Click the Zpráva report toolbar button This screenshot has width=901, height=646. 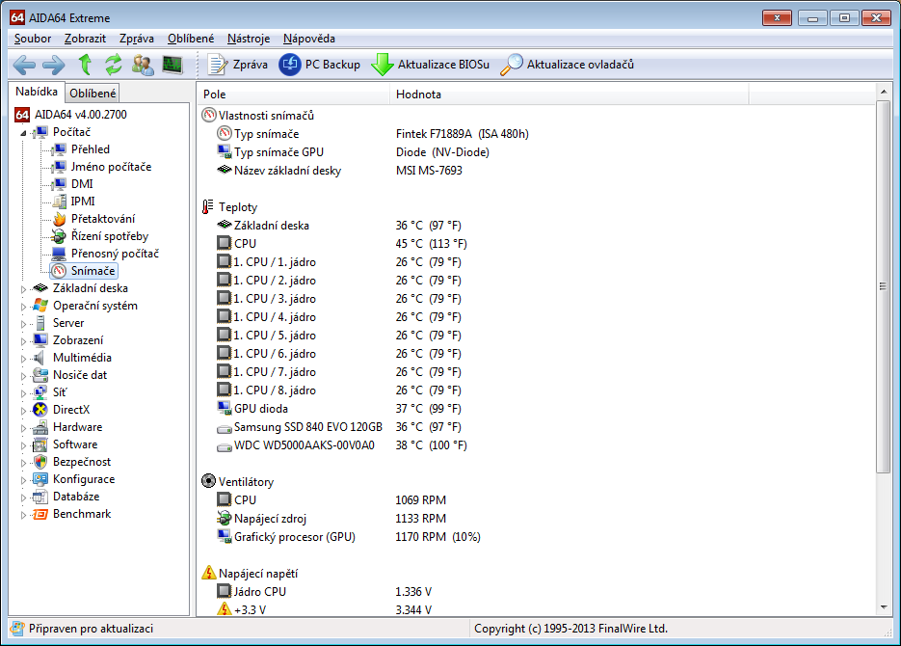click(x=237, y=65)
